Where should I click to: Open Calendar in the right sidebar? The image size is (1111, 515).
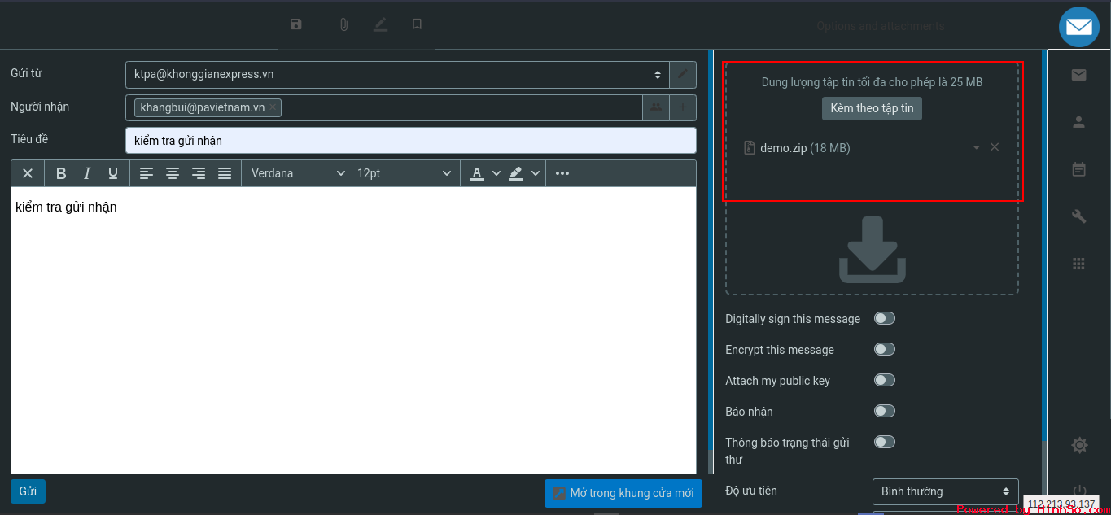coord(1078,169)
